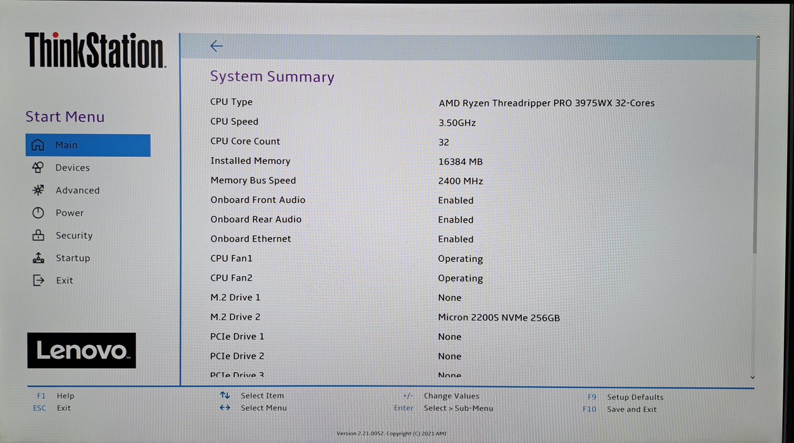Viewport: 794px width, 443px height.
Task: Click the Lenovo logo
Action: click(82, 350)
